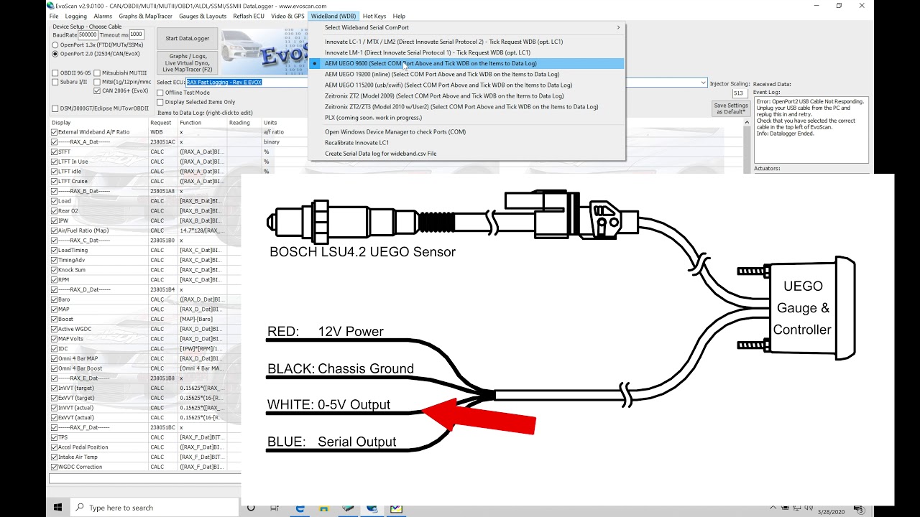Open the Windows Start menu
The height and width of the screenshot is (517, 920).
point(57,508)
